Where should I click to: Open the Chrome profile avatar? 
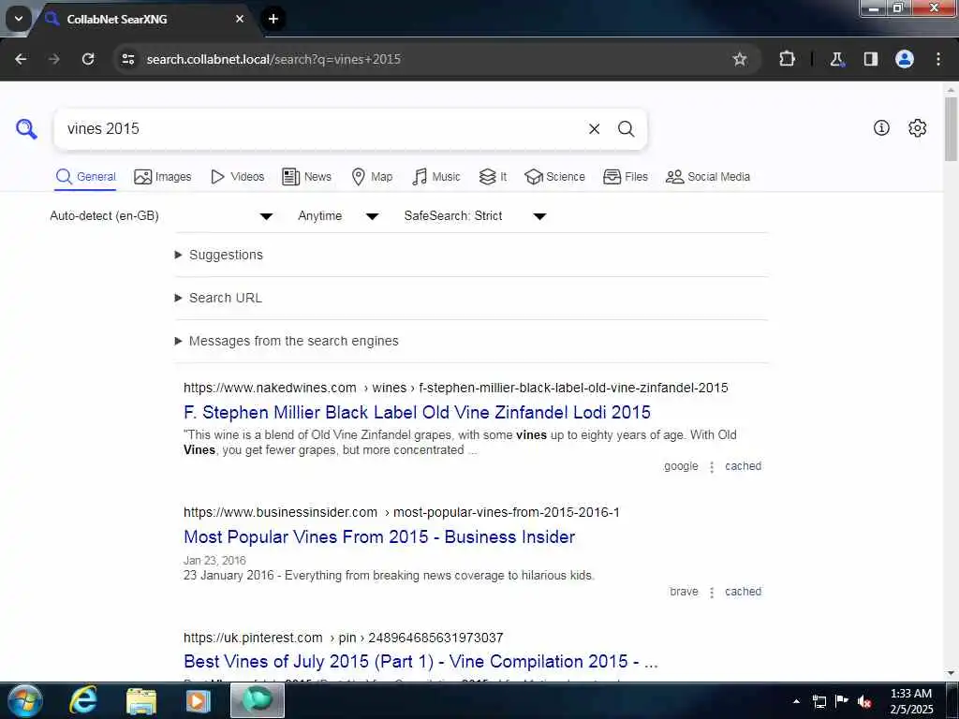click(905, 59)
